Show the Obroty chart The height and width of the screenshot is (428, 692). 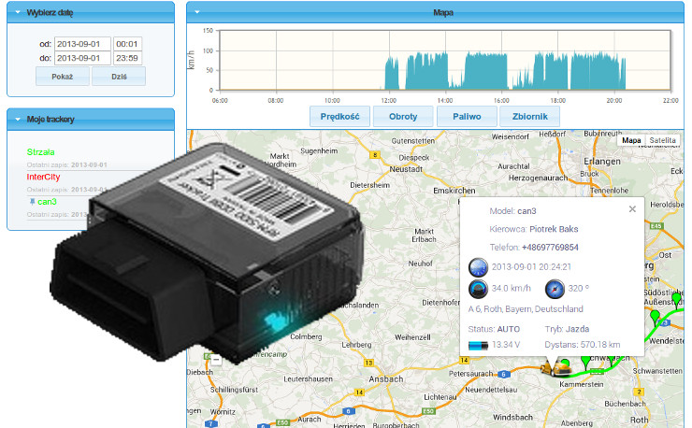(403, 117)
